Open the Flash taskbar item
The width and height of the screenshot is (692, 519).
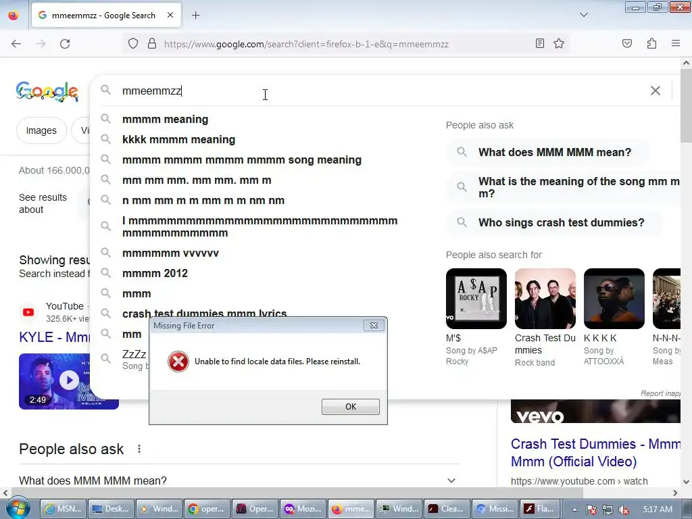[x=541, y=509]
